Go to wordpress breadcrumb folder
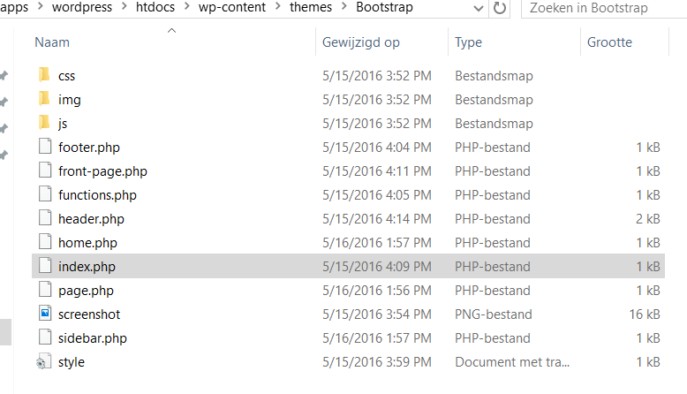 click(x=82, y=7)
